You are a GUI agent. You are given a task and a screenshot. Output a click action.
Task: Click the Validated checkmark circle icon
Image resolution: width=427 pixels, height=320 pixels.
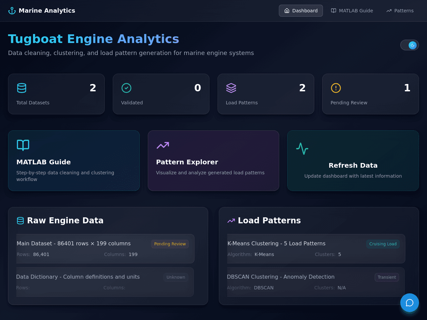coord(126,88)
